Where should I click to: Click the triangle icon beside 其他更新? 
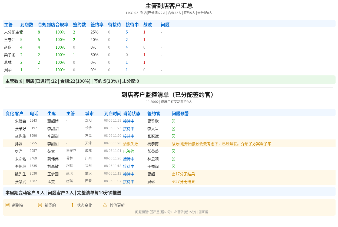pos(105,205)
